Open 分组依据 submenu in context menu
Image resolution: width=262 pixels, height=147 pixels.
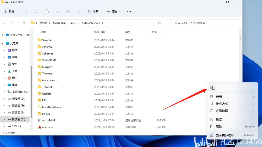(x=232, y=111)
